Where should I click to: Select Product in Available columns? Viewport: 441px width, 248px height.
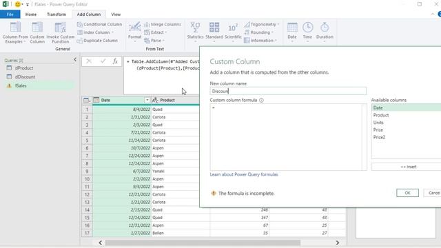(x=406, y=115)
